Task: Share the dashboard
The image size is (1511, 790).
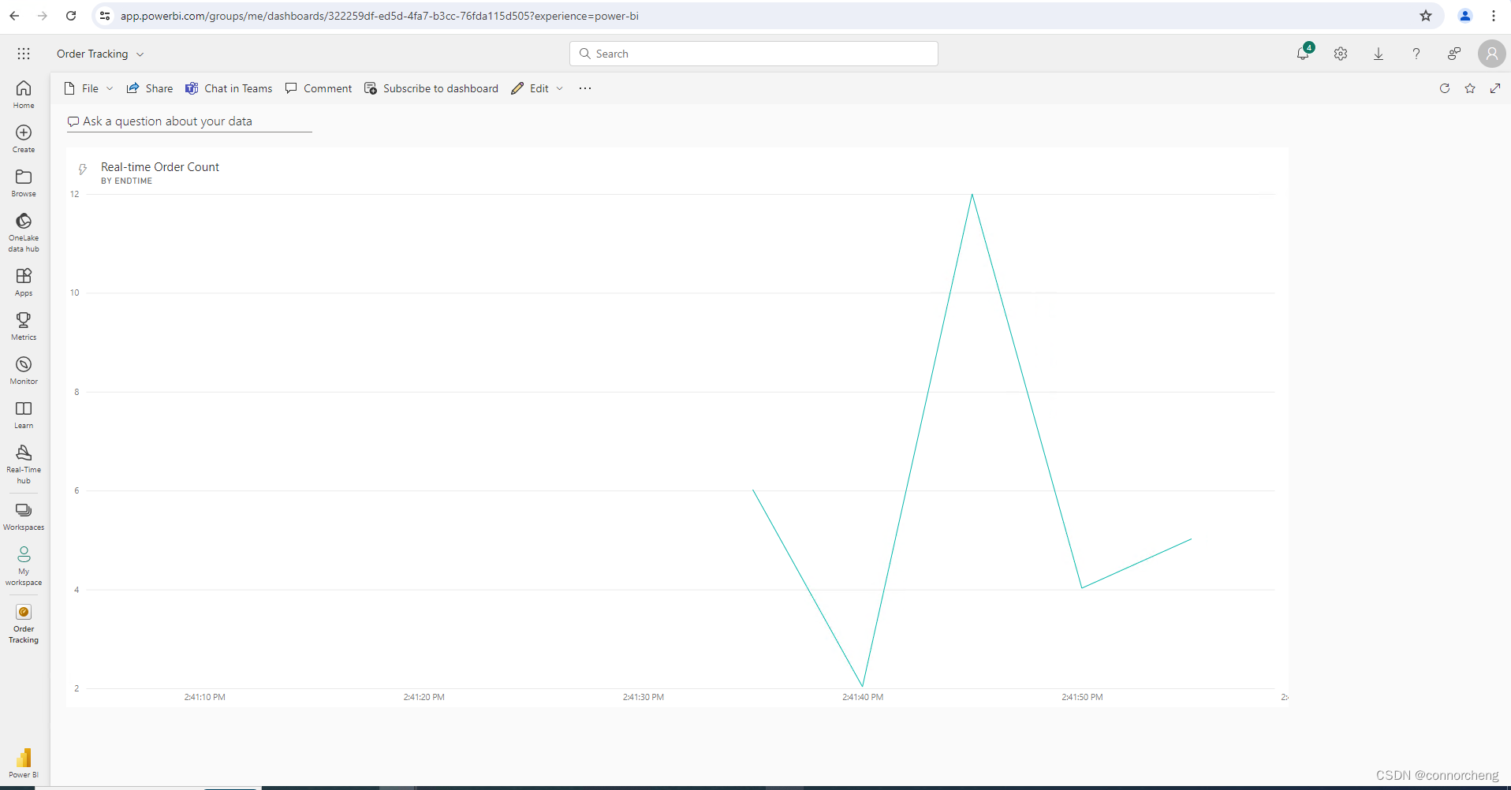Action: point(150,88)
